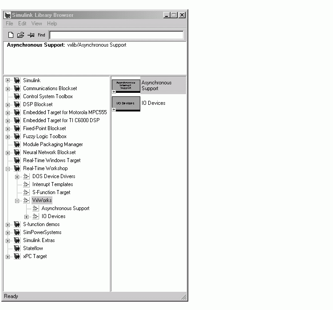
Task: Select the S-Function Target entry
Action: (51, 192)
